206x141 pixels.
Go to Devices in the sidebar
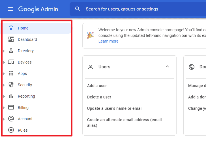click(x=37, y=62)
